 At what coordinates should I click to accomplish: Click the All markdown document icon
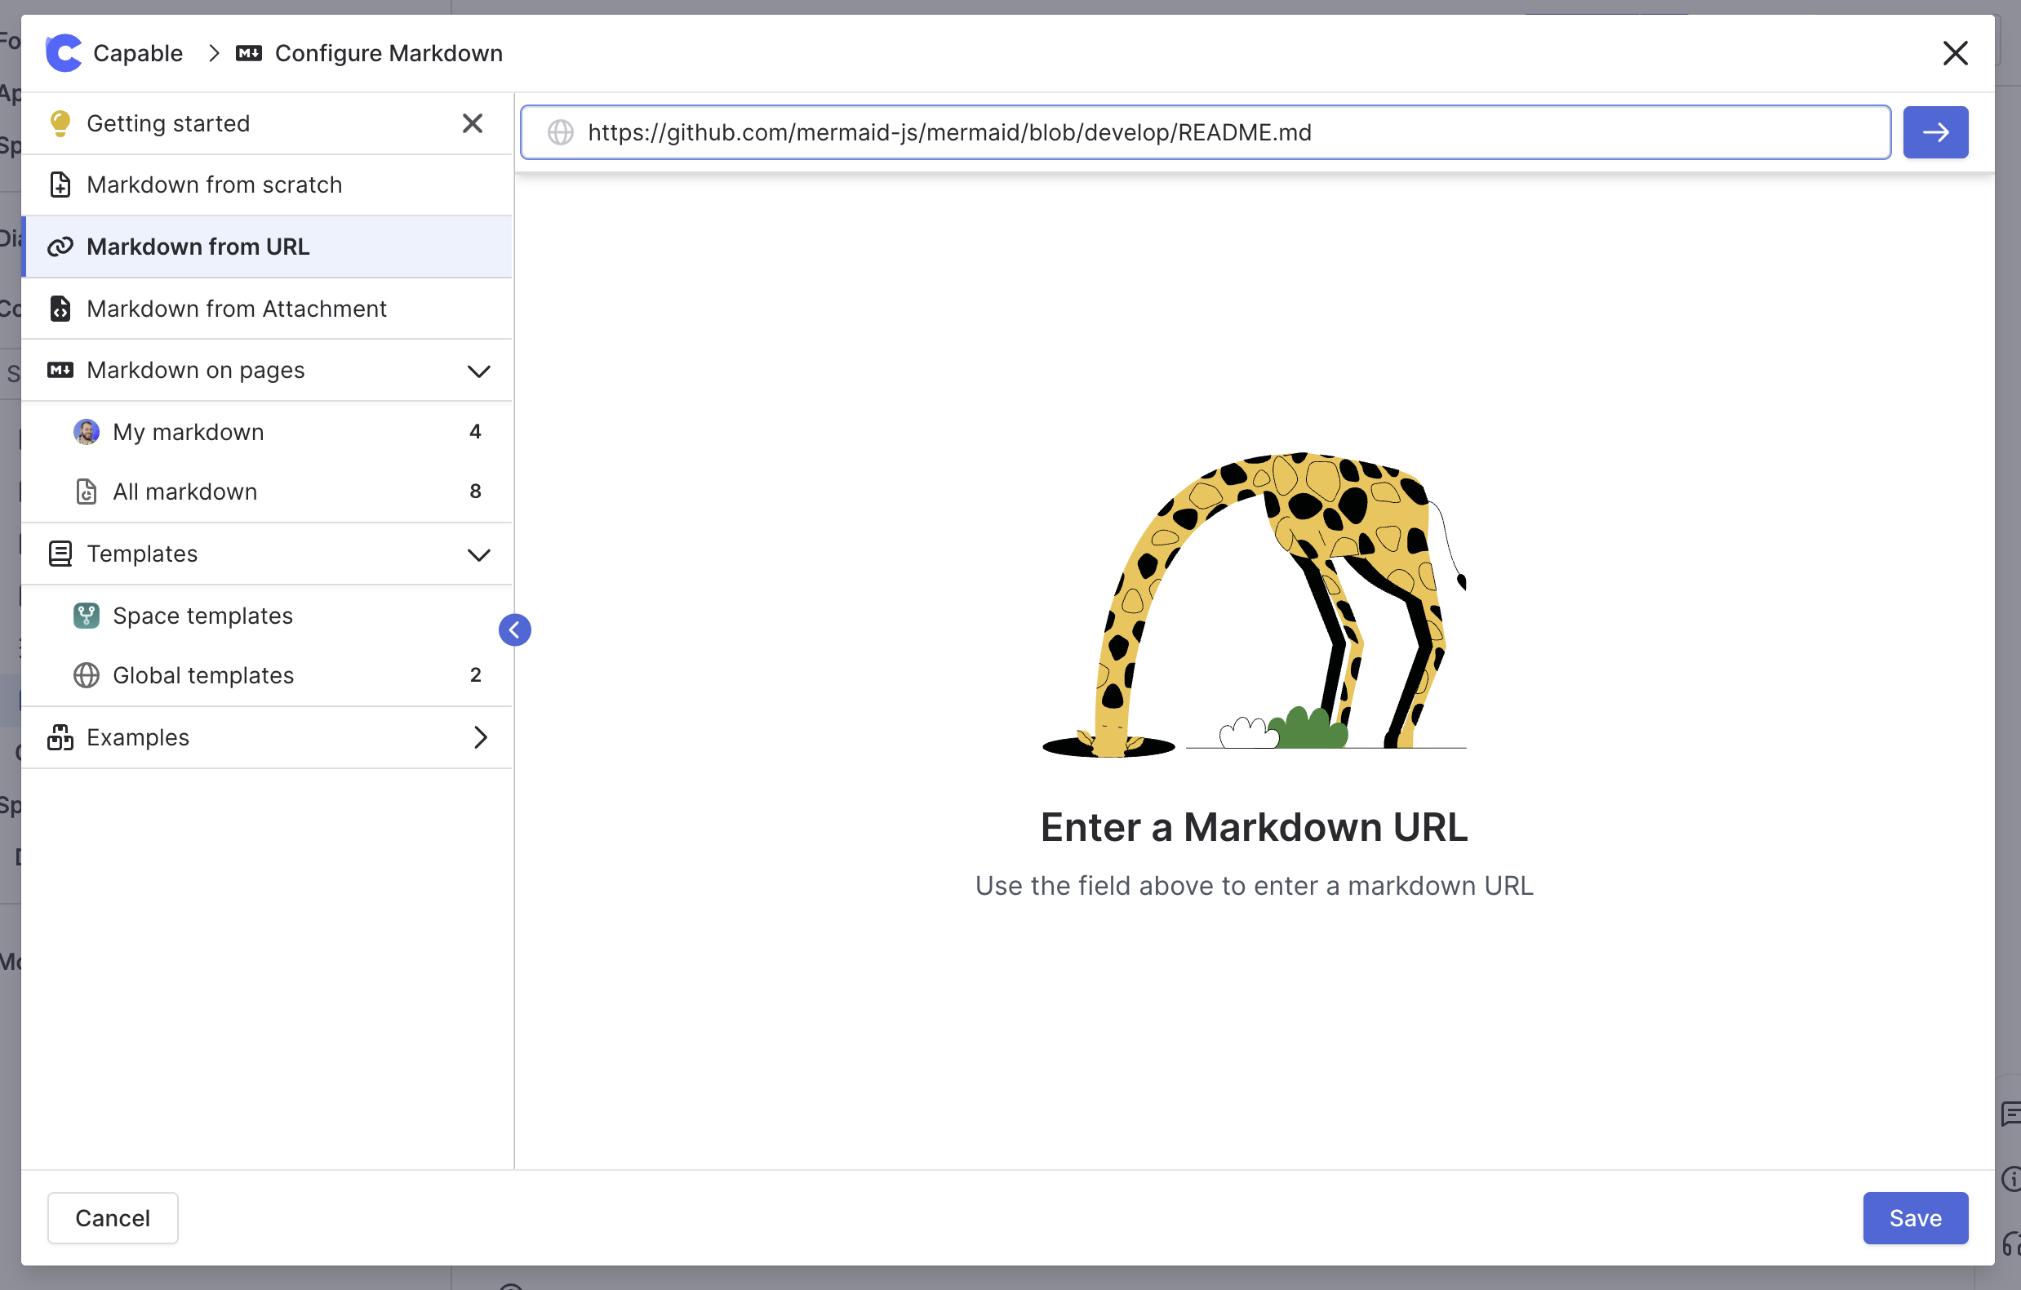pos(86,492)
